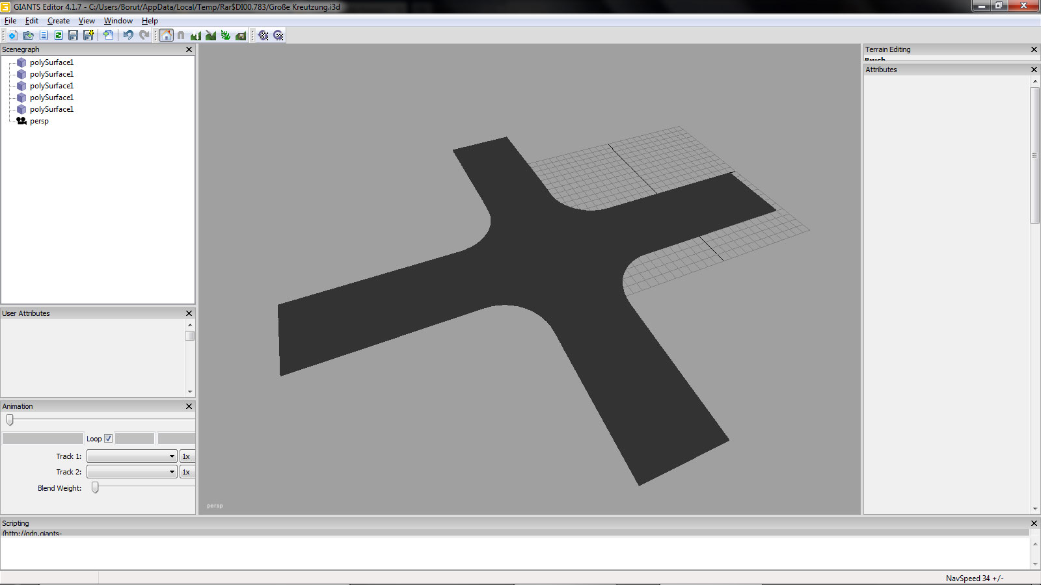1041x585 pixels.
Task: Click the Track 2 speed 1x button
Action: [x=187, y=472]
